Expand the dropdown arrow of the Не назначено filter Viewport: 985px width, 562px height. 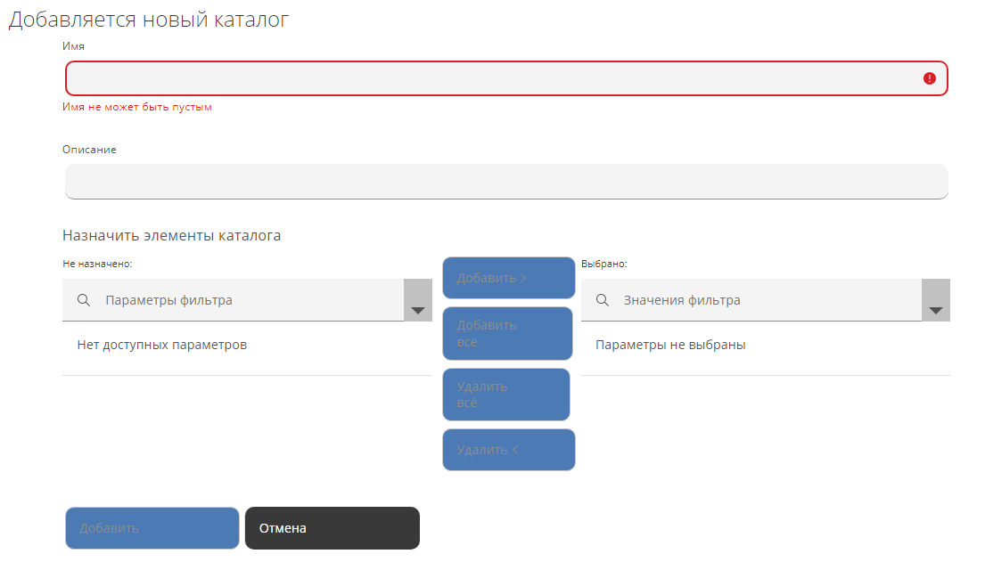417,301
